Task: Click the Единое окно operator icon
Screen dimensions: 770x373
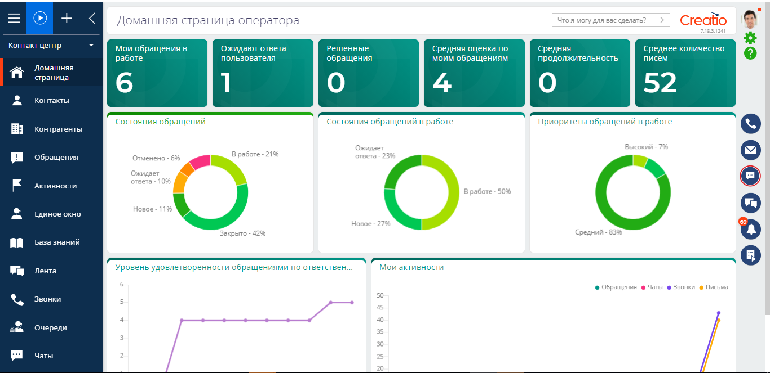Action: point(17,214)
